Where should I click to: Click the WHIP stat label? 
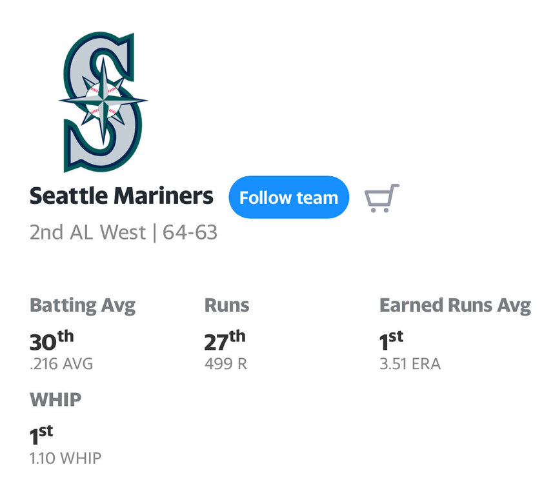tap(55, 400)
